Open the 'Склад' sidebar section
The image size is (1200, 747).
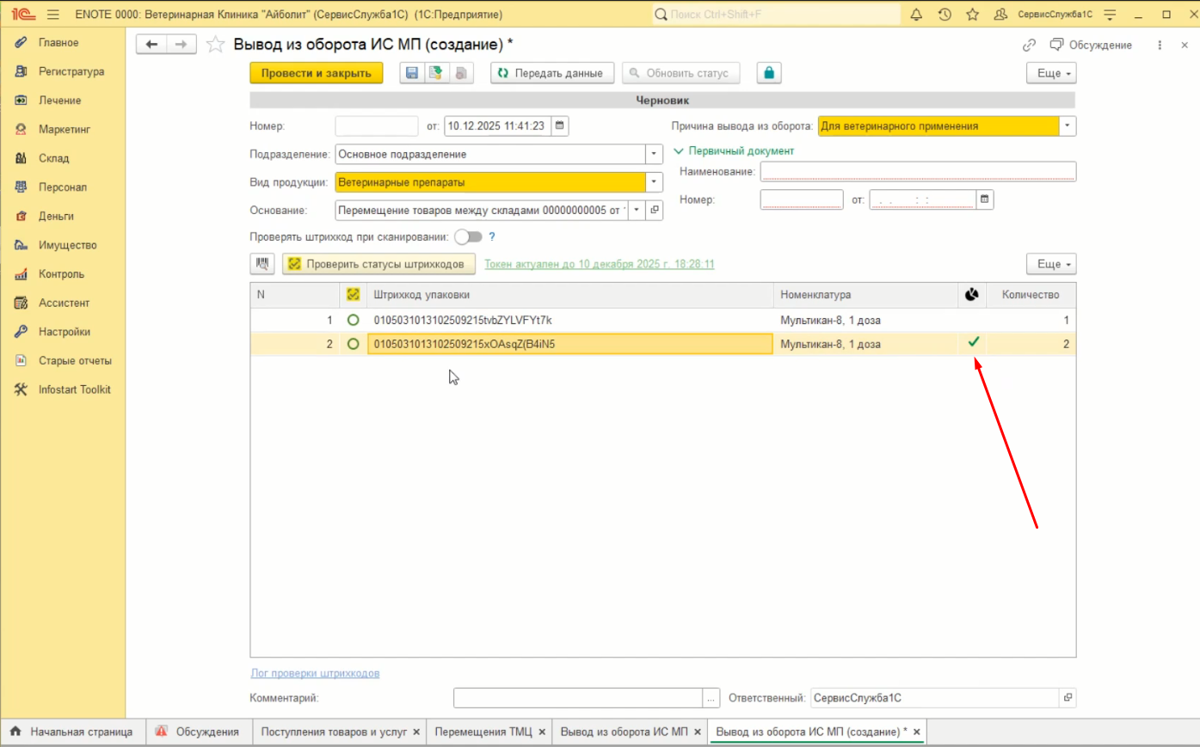[53, 158]
